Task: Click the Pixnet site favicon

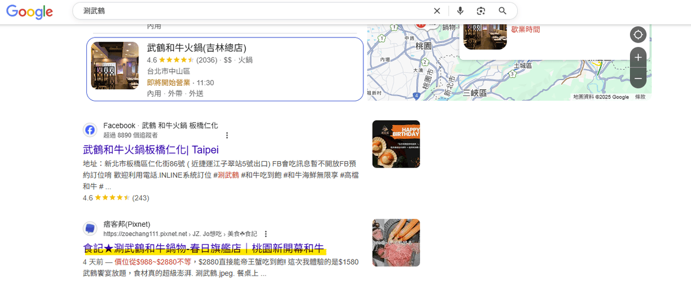Action: pyautogui.click(x=90, y=228)
